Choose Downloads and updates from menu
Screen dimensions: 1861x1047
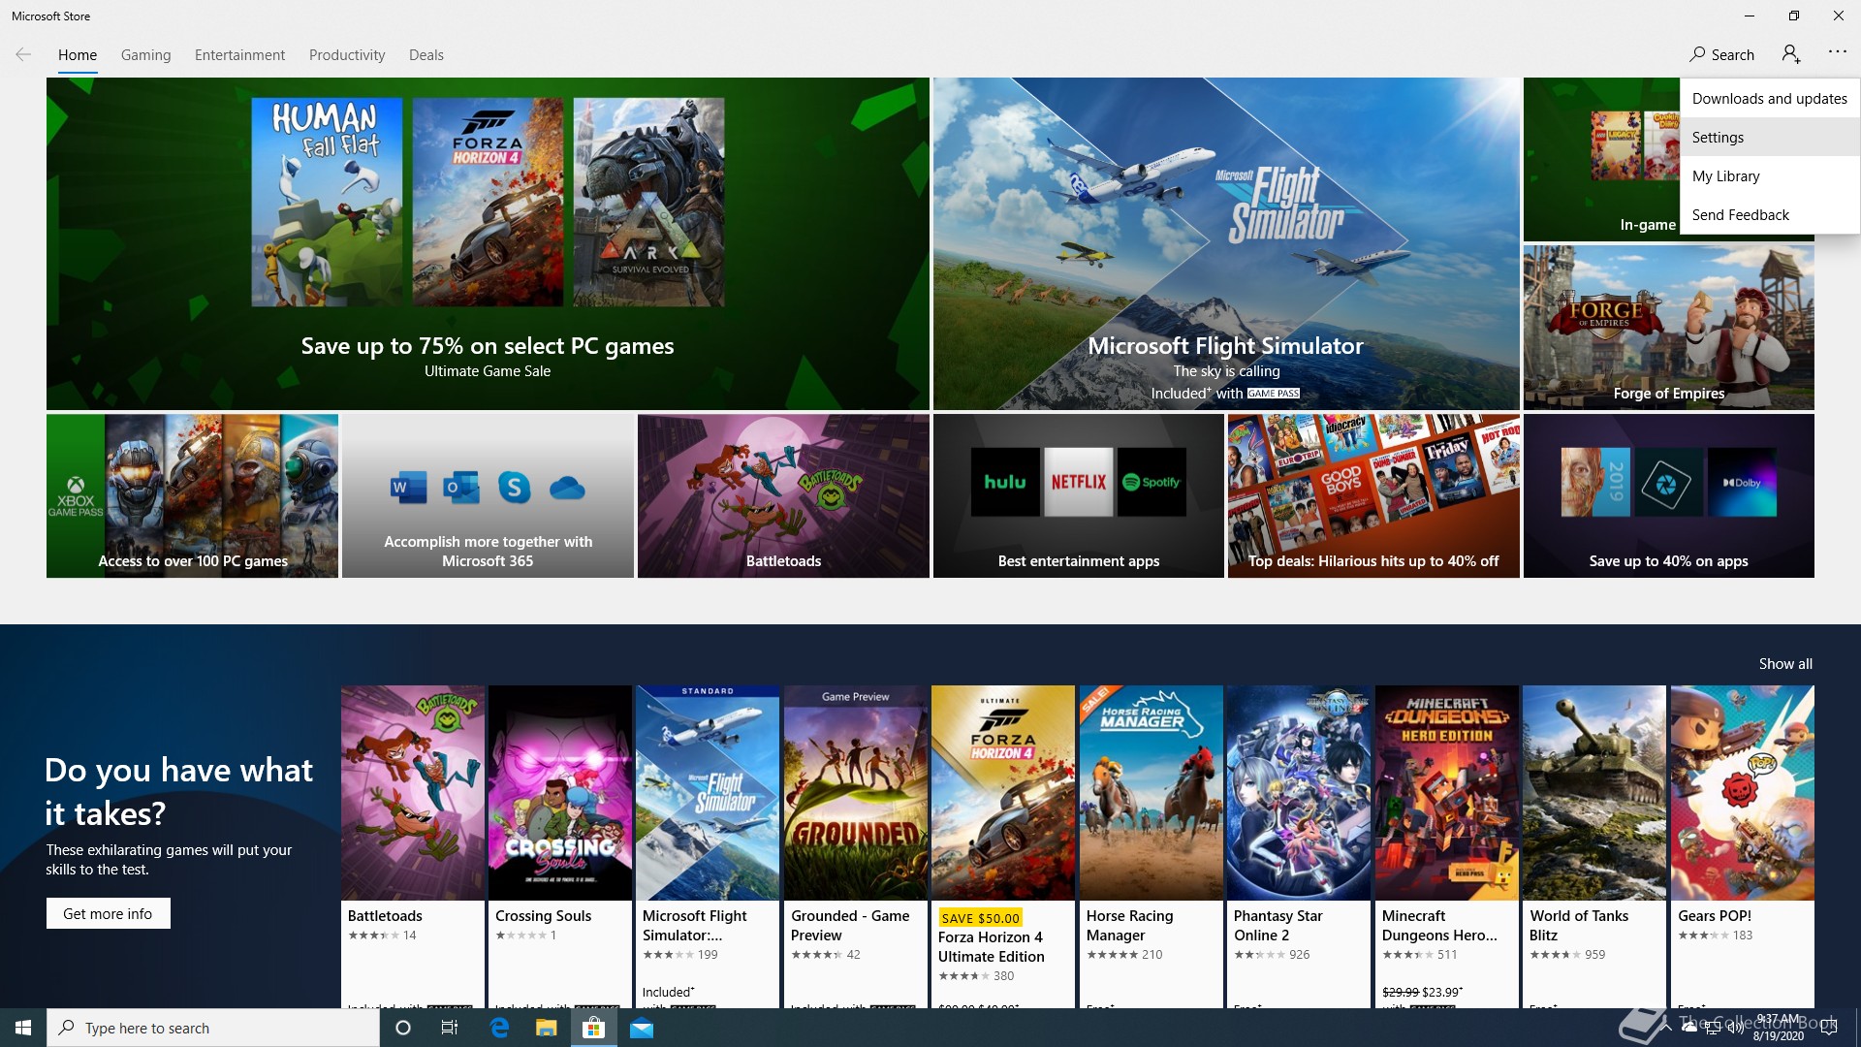(1769, 98)
